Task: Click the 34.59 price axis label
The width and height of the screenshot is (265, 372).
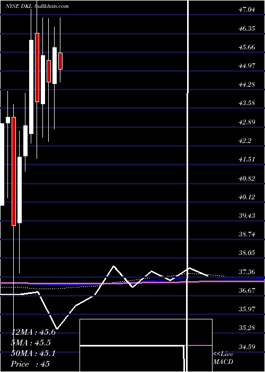Action: 247,346
